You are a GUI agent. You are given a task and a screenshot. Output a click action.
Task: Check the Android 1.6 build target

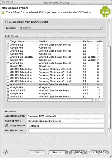tap(8, 51)
